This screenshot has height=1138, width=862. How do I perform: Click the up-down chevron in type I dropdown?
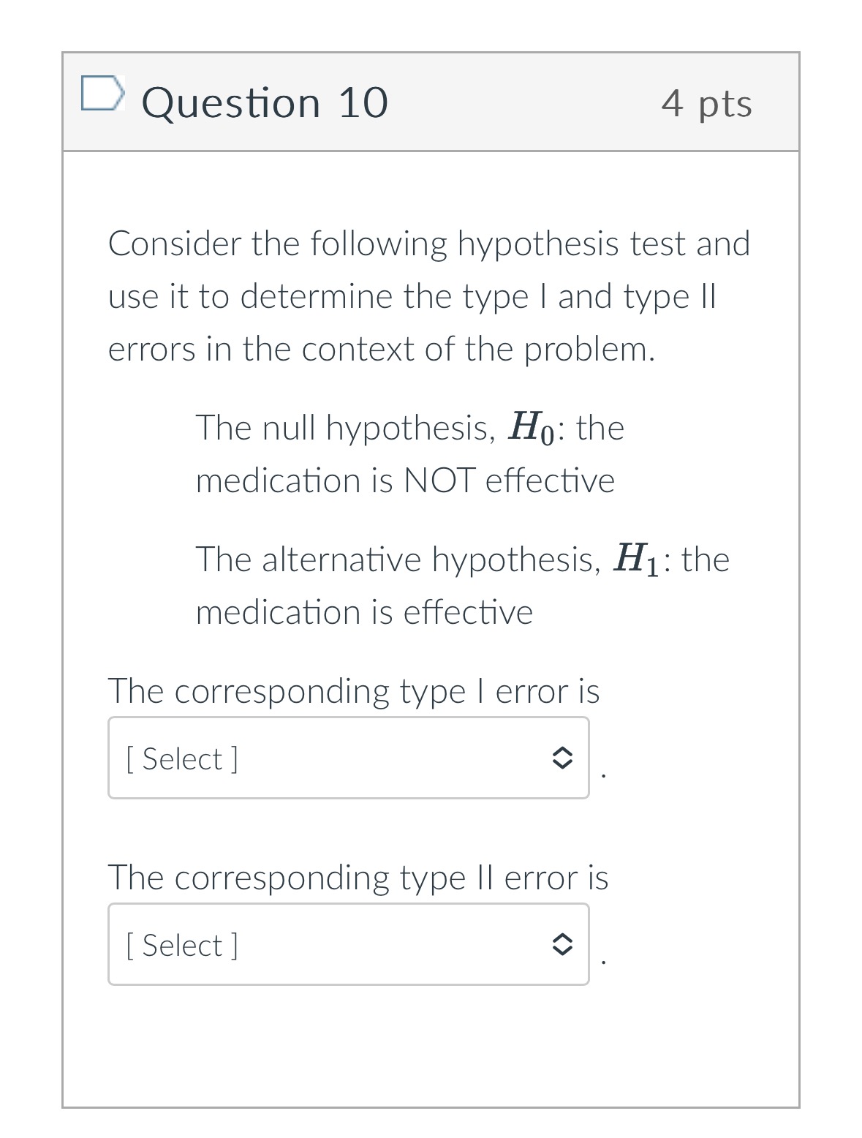tap(561, 758)
